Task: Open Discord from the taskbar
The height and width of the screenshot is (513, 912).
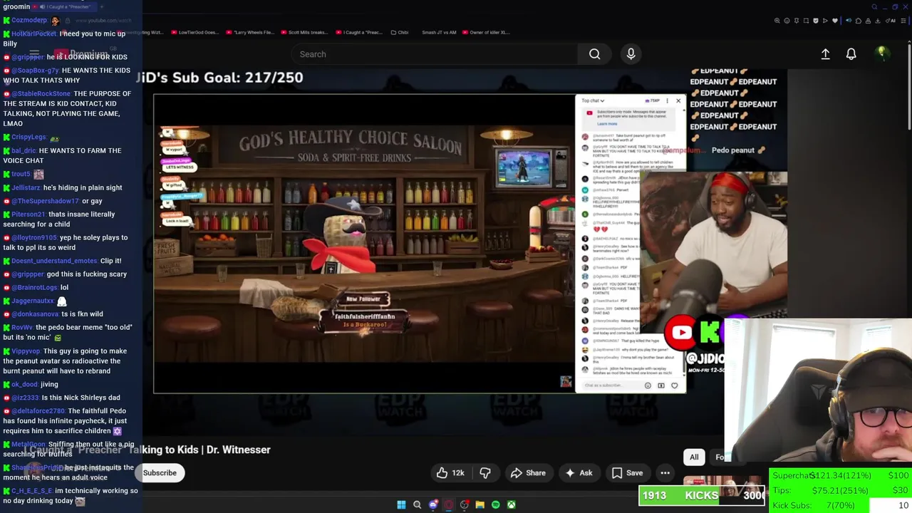Action: tap(433, 504)
